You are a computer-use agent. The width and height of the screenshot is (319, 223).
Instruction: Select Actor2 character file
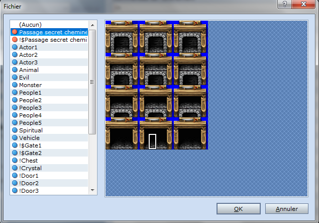[x=49, y=55]
